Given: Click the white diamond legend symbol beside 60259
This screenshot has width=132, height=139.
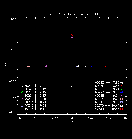Looking at the screenshot, I should pos(22,86).
